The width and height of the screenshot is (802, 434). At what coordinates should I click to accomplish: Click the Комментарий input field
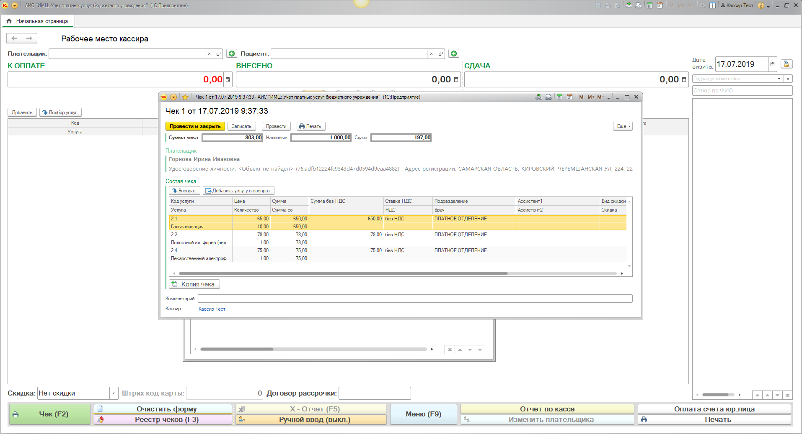(414, 299)
